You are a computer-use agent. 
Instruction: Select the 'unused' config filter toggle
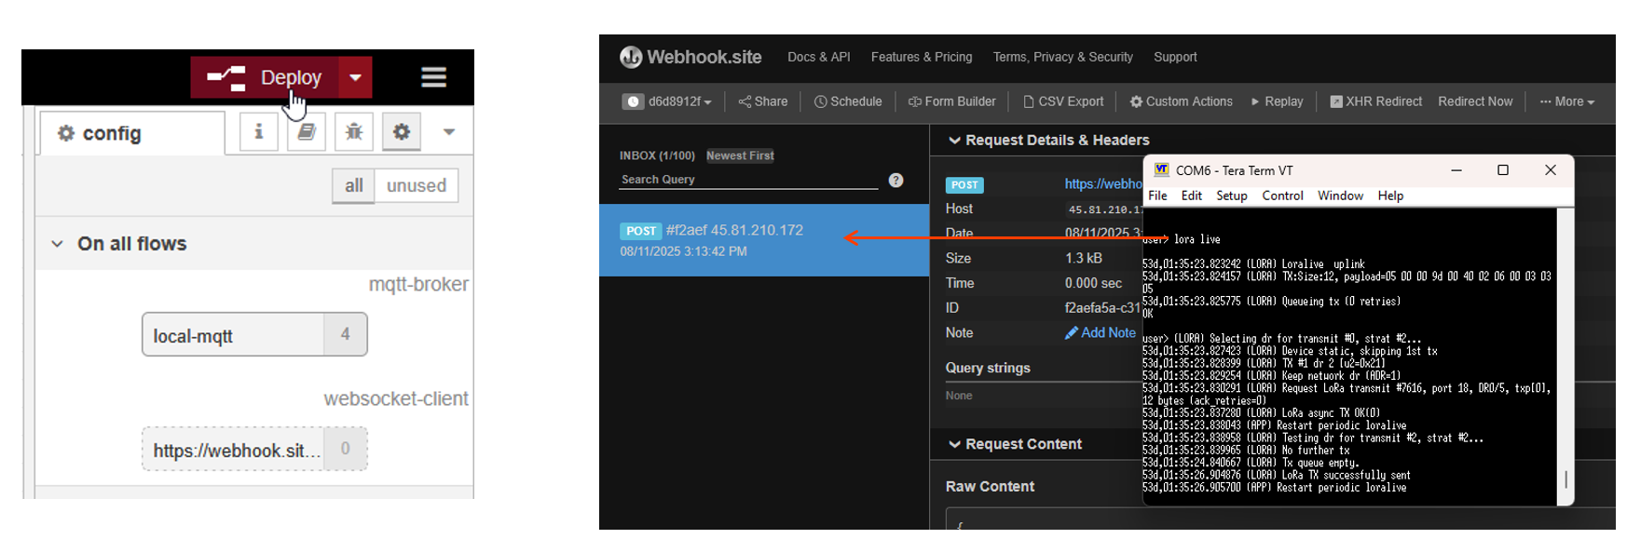click(x=416, y=185)
